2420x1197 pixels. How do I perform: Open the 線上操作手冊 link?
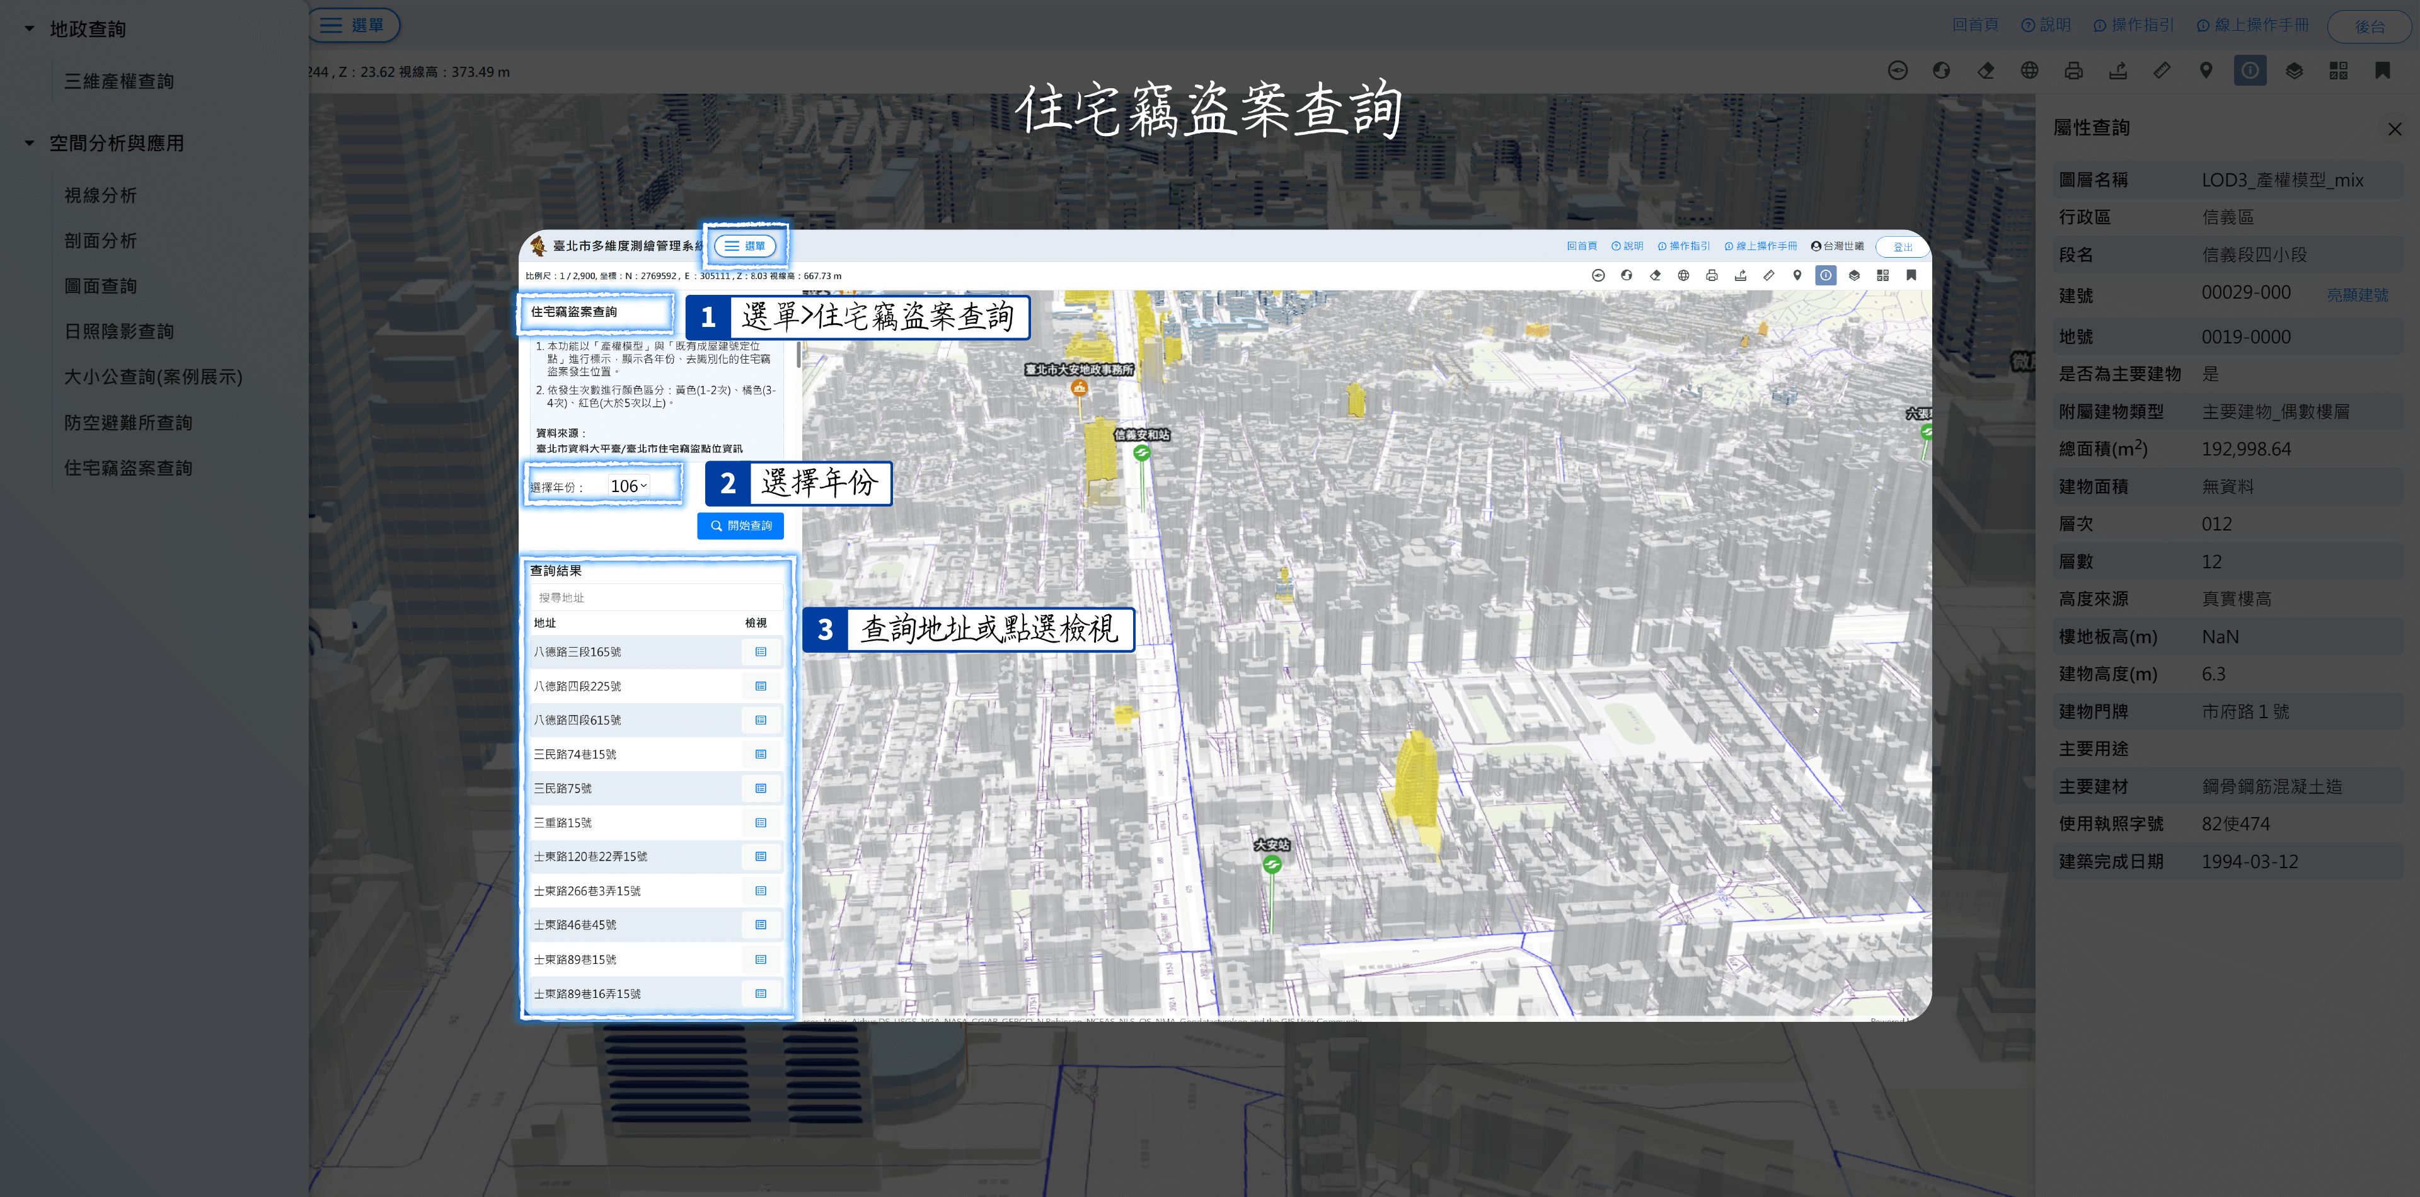[2253, 25]
